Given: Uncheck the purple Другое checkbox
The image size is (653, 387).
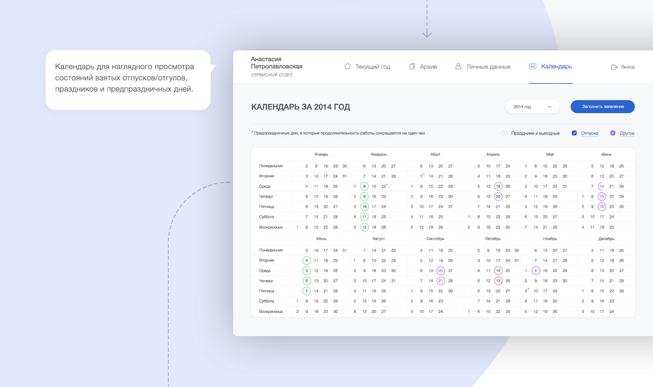Looking at the screenshot, I should [x=613, y=133].
